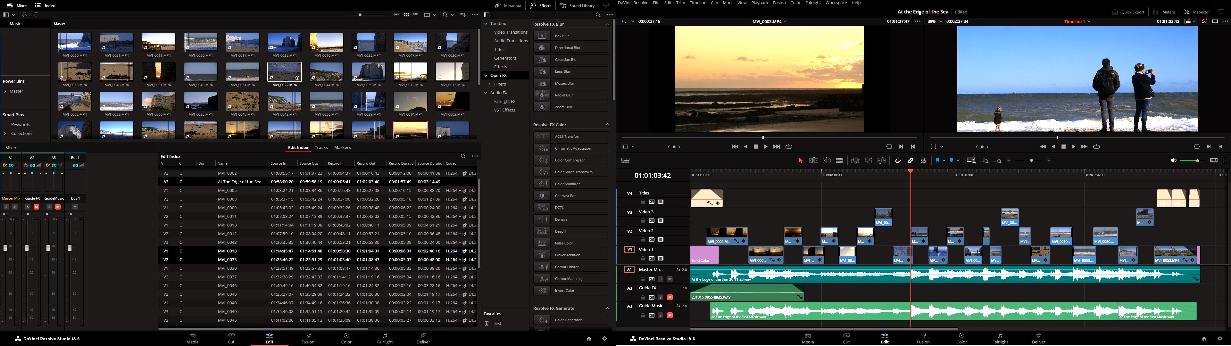Collapse Resolve FX Color section
Screen dimensions: 1231x346
(x=607, y=125)
